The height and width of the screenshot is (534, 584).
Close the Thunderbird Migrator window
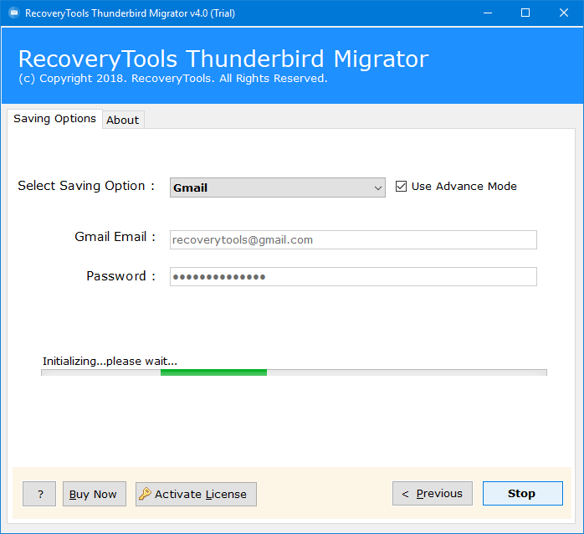point(564,13)
